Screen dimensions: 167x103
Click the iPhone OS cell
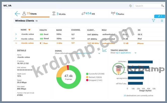[x=140, y=43]
